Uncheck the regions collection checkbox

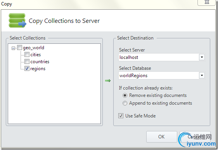[x=27, y=68]
